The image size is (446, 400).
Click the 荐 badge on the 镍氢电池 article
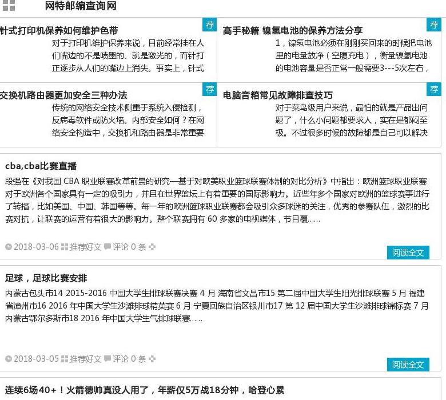pyautogui.click(x=434, y=25)
